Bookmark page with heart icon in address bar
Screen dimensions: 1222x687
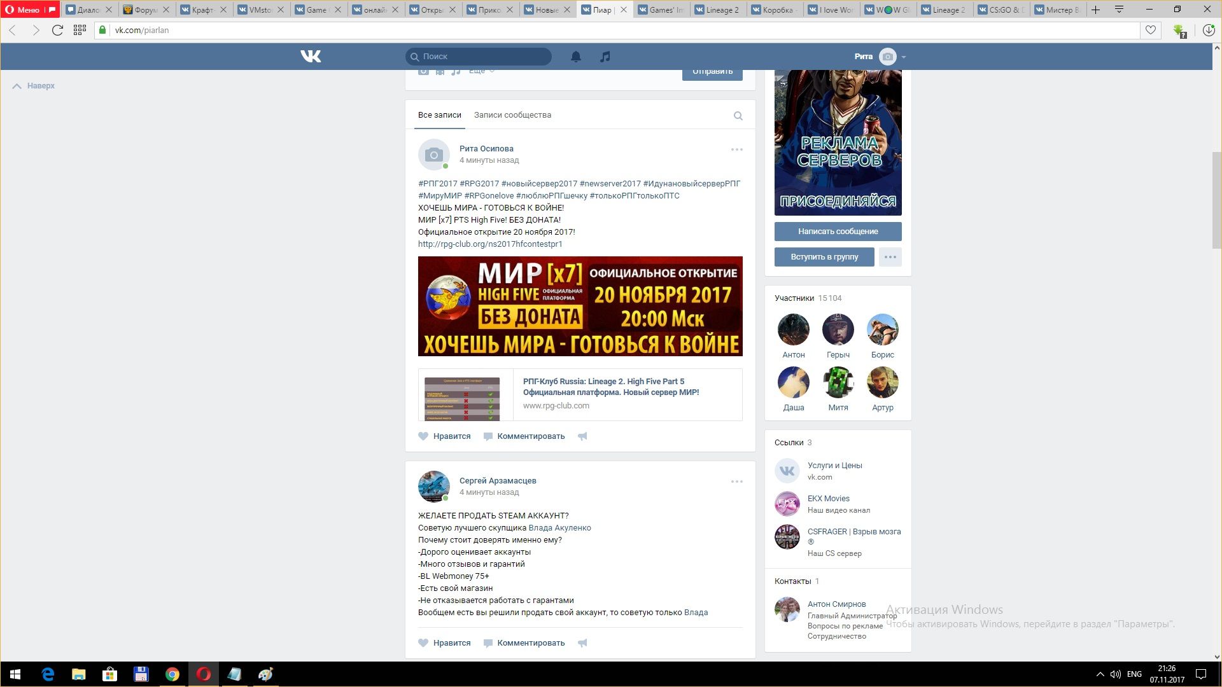coord(1150,30)
